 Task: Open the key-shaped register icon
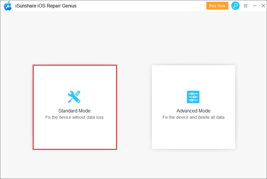click(x=235, y=6)
